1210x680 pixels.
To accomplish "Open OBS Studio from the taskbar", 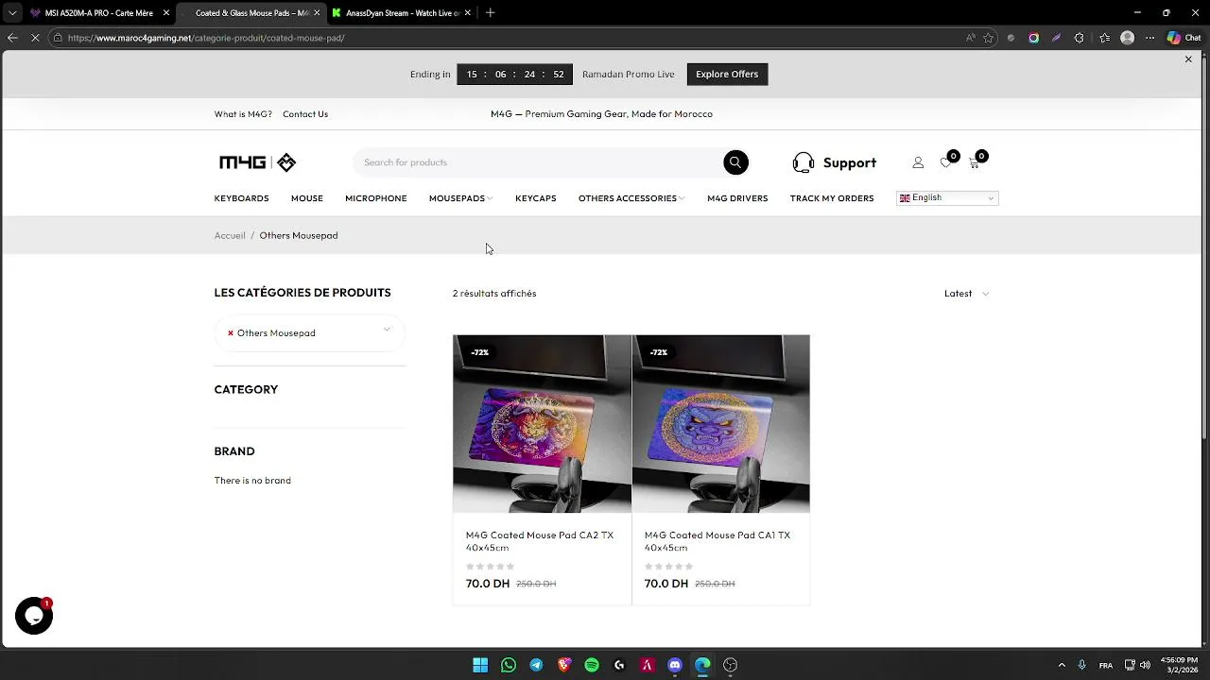I will click(x=730, y=665).
